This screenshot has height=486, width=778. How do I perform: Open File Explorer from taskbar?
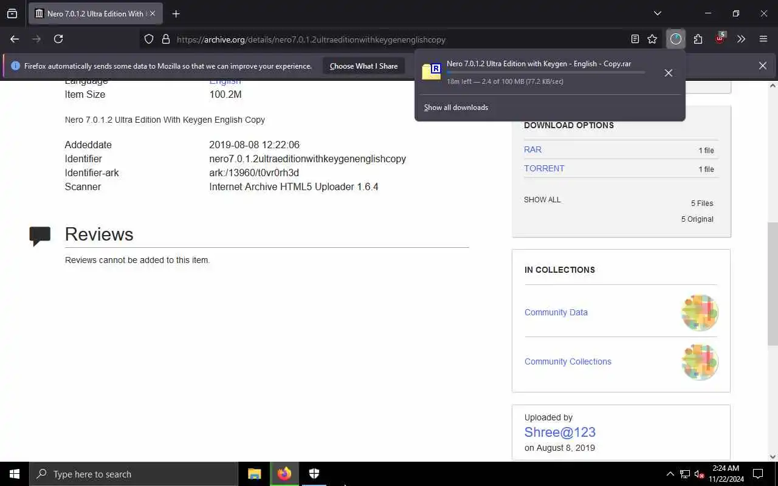[255, 474]
